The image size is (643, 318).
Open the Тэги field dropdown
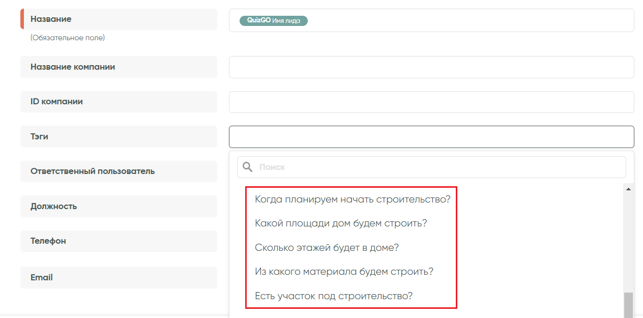click(x=431, y=137)
